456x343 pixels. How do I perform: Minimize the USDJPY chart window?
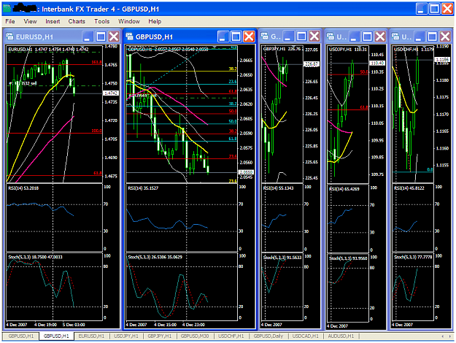(354, 36)
